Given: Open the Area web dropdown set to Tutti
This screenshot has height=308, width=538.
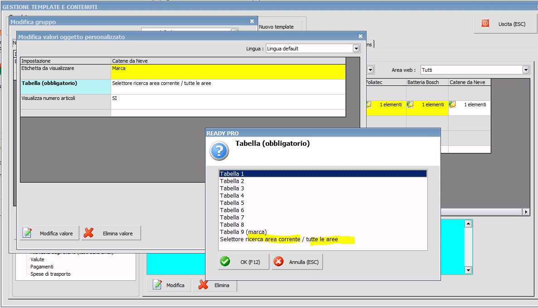Looking at the screenshot, I should click(526, 70).
